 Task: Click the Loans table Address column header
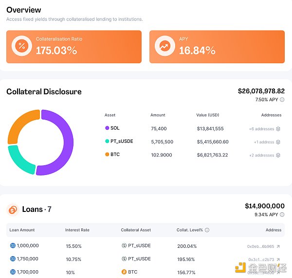point(274,230)
